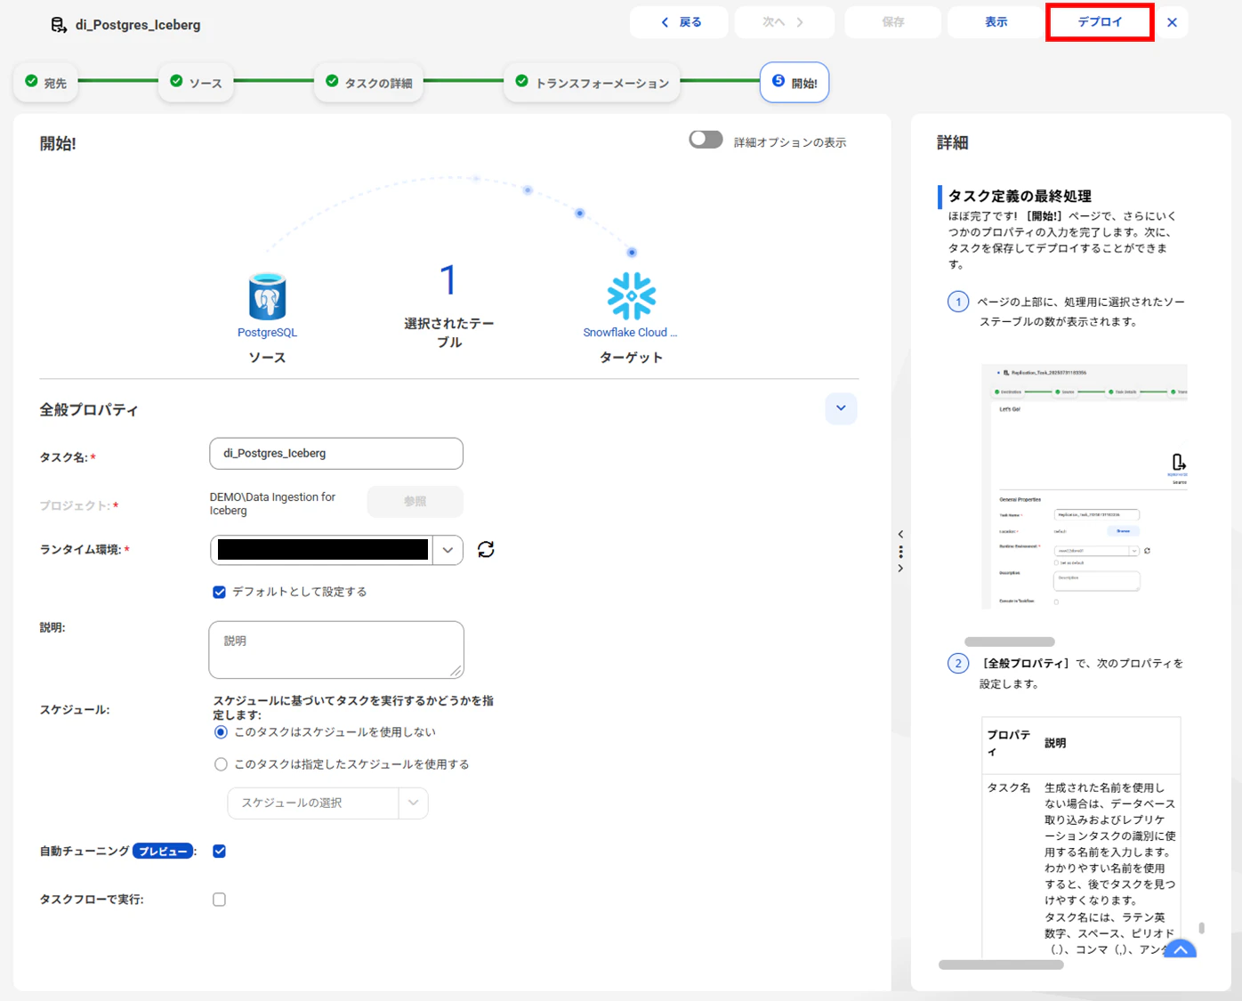This screenshot has height=1001, width=1242.
Task: Click the 戻る button
Action: [x=679, y=22]
